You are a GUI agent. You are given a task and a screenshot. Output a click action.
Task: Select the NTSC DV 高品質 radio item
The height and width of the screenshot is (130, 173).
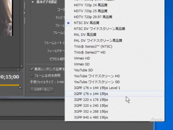coord(115,23)
